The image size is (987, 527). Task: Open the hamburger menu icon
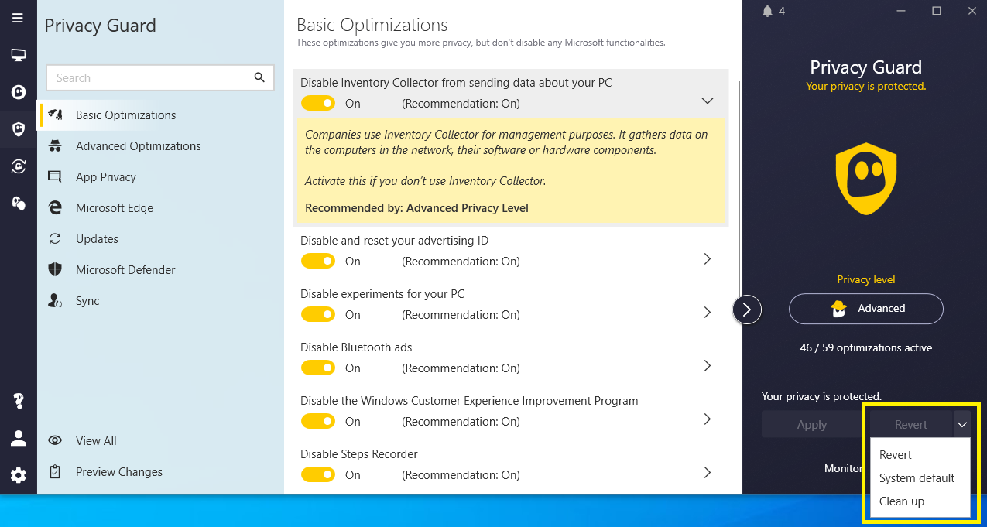pyautogui.click(x=18, y=18)
